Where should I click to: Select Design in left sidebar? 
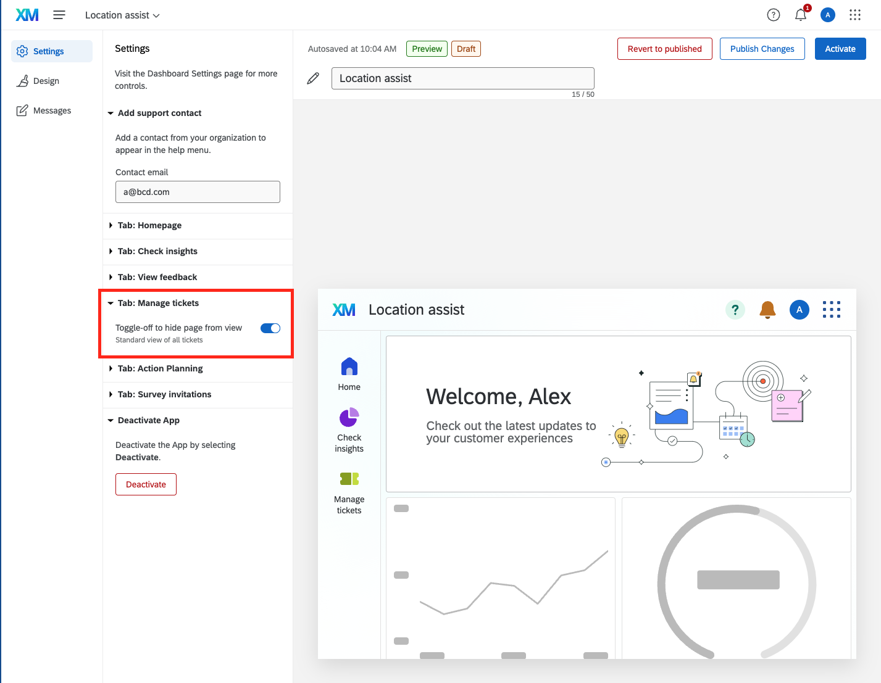pyautogui.click(x=52, y=81)
